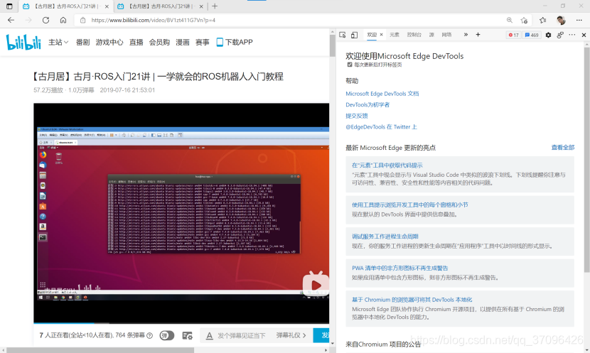Screen dimensions: 590x353
Task: Focus the danmaku text input field
Action: pyautogui.click(x=242, y=335)
